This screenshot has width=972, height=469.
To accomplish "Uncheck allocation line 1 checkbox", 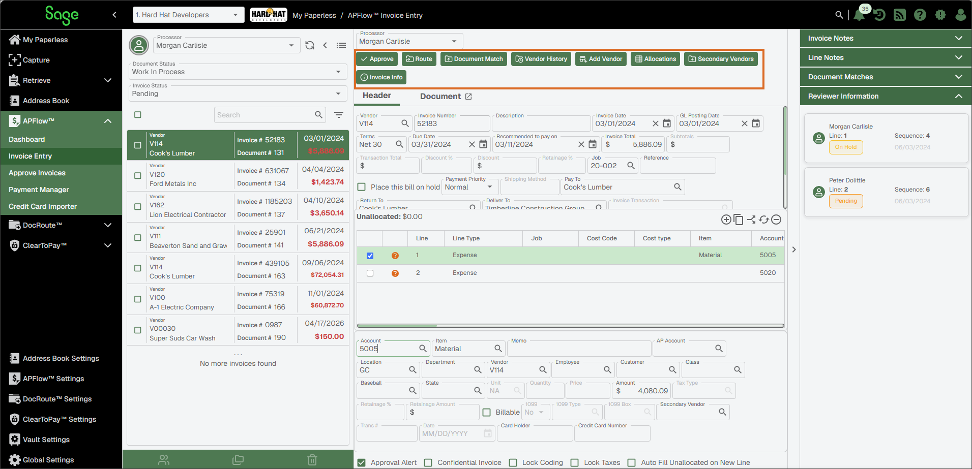I will pos(370,256).
